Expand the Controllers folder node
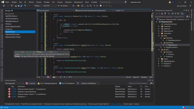 [159, 33]
